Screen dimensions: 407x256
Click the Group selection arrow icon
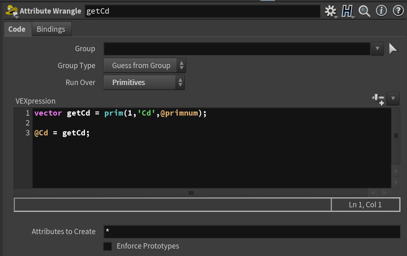click(393, 49)
